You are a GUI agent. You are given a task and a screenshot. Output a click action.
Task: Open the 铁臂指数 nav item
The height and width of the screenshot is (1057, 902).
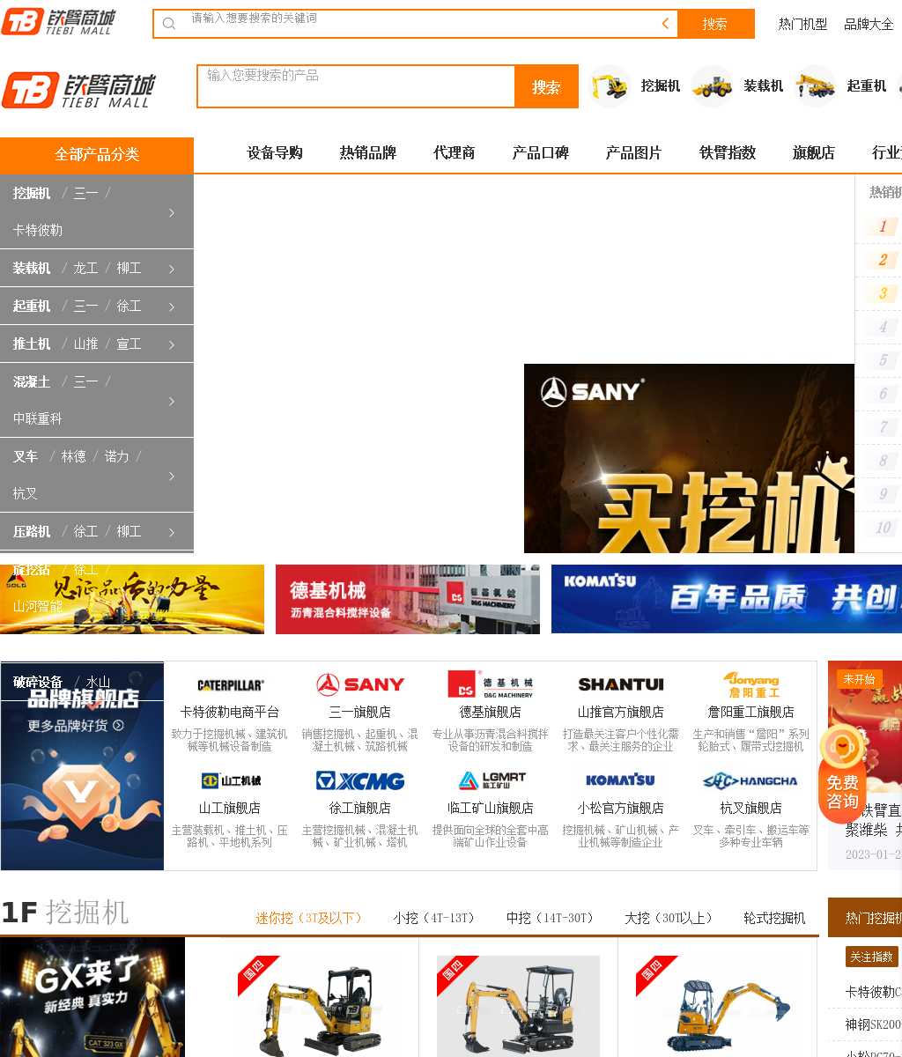coord(728,153)
